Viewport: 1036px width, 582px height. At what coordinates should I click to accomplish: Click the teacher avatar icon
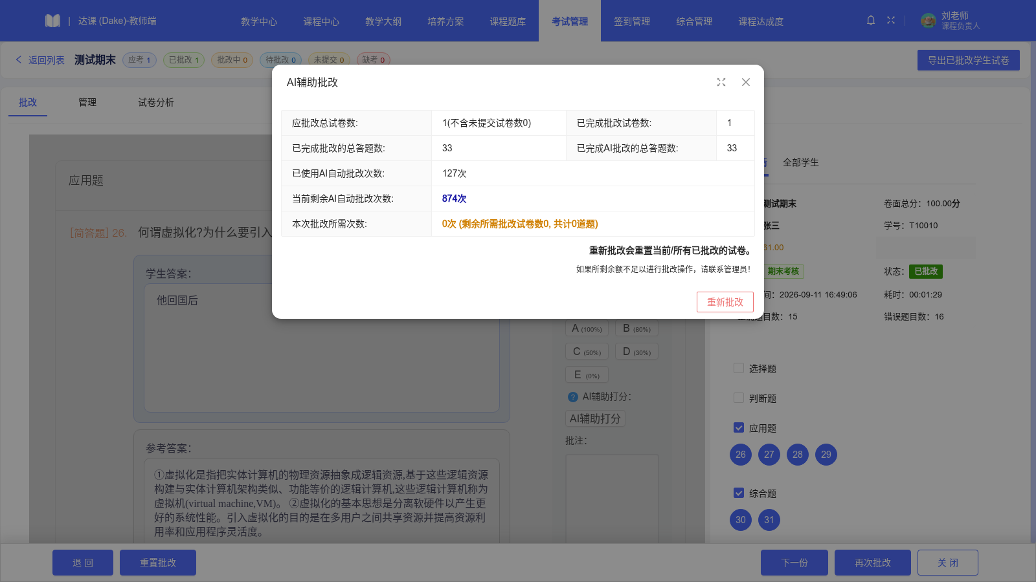click(929, 21)
